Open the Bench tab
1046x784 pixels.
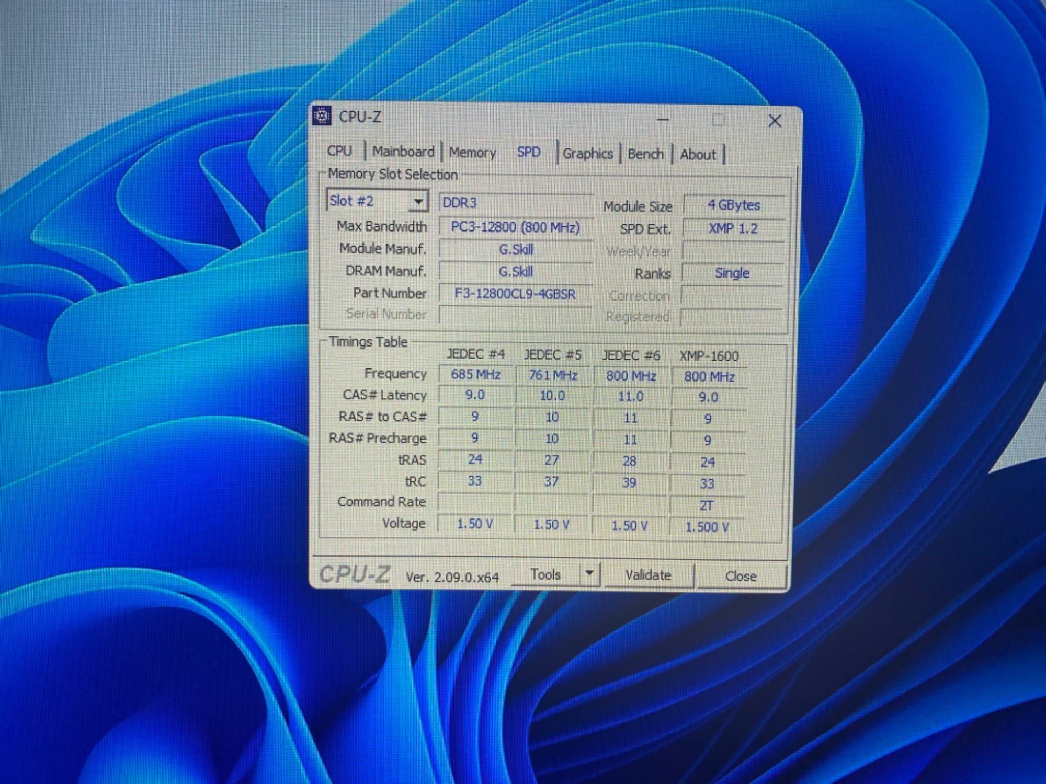(645, 154)
